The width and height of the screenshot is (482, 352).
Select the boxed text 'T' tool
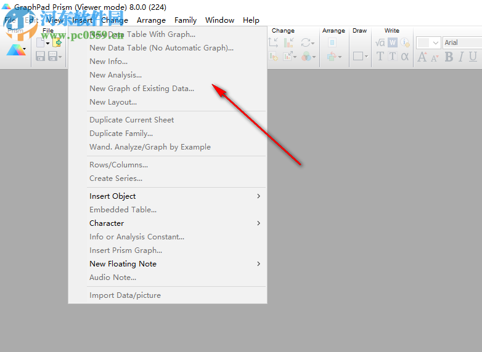(x=393, y=56)
